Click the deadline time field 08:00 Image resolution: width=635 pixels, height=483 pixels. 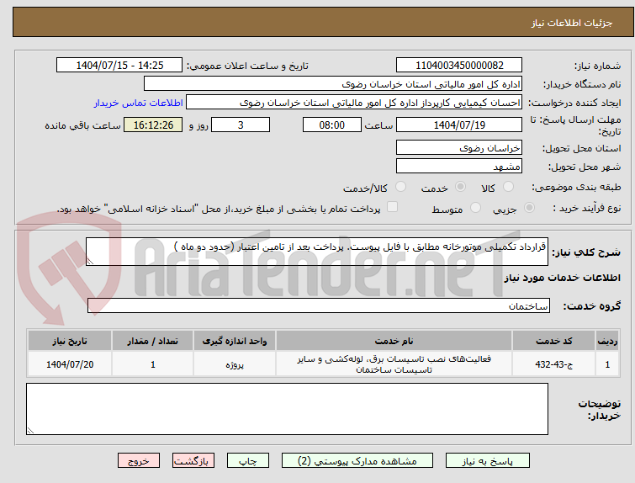pos(332,125)
